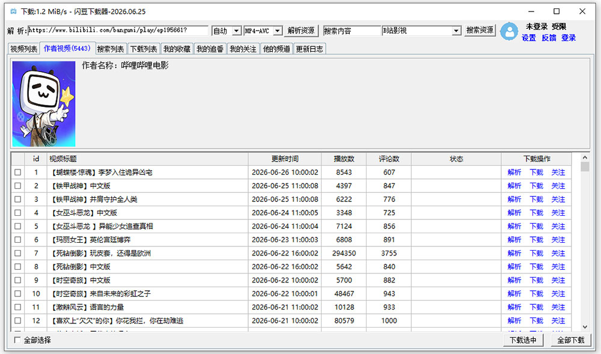The width and height of the screenshot is (601, 354).
Task: Open the 自动 quality dropdown
Action: tap(236, 31)
